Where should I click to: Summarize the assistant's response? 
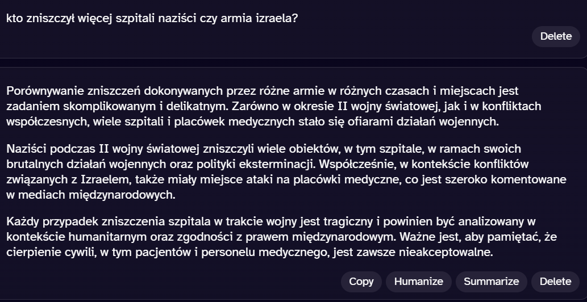pyautogui.click(x=491, y=281)
